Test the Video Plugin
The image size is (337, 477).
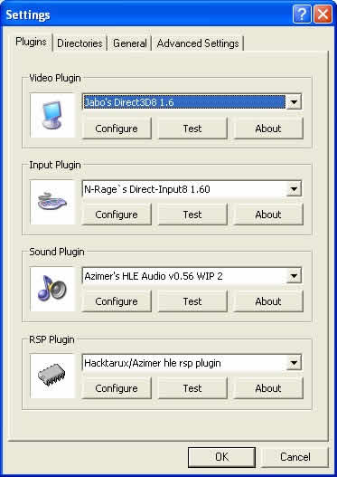[192, 129]
